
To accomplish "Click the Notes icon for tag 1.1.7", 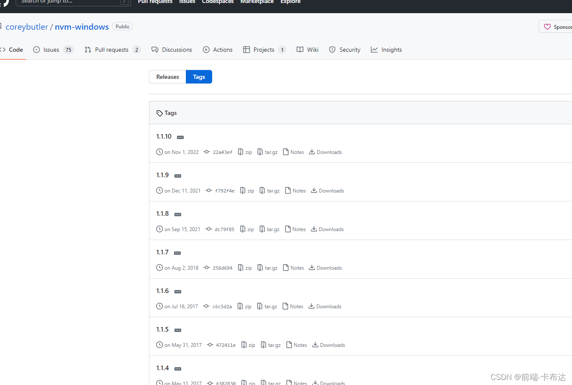I will (x=286, y=268).
